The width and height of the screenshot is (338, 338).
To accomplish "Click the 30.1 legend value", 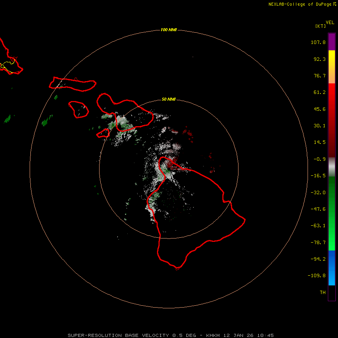I will coord(320,126).
